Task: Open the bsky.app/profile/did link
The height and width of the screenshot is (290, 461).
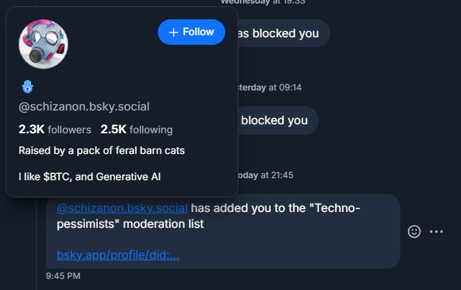Action: coord(118,255)
